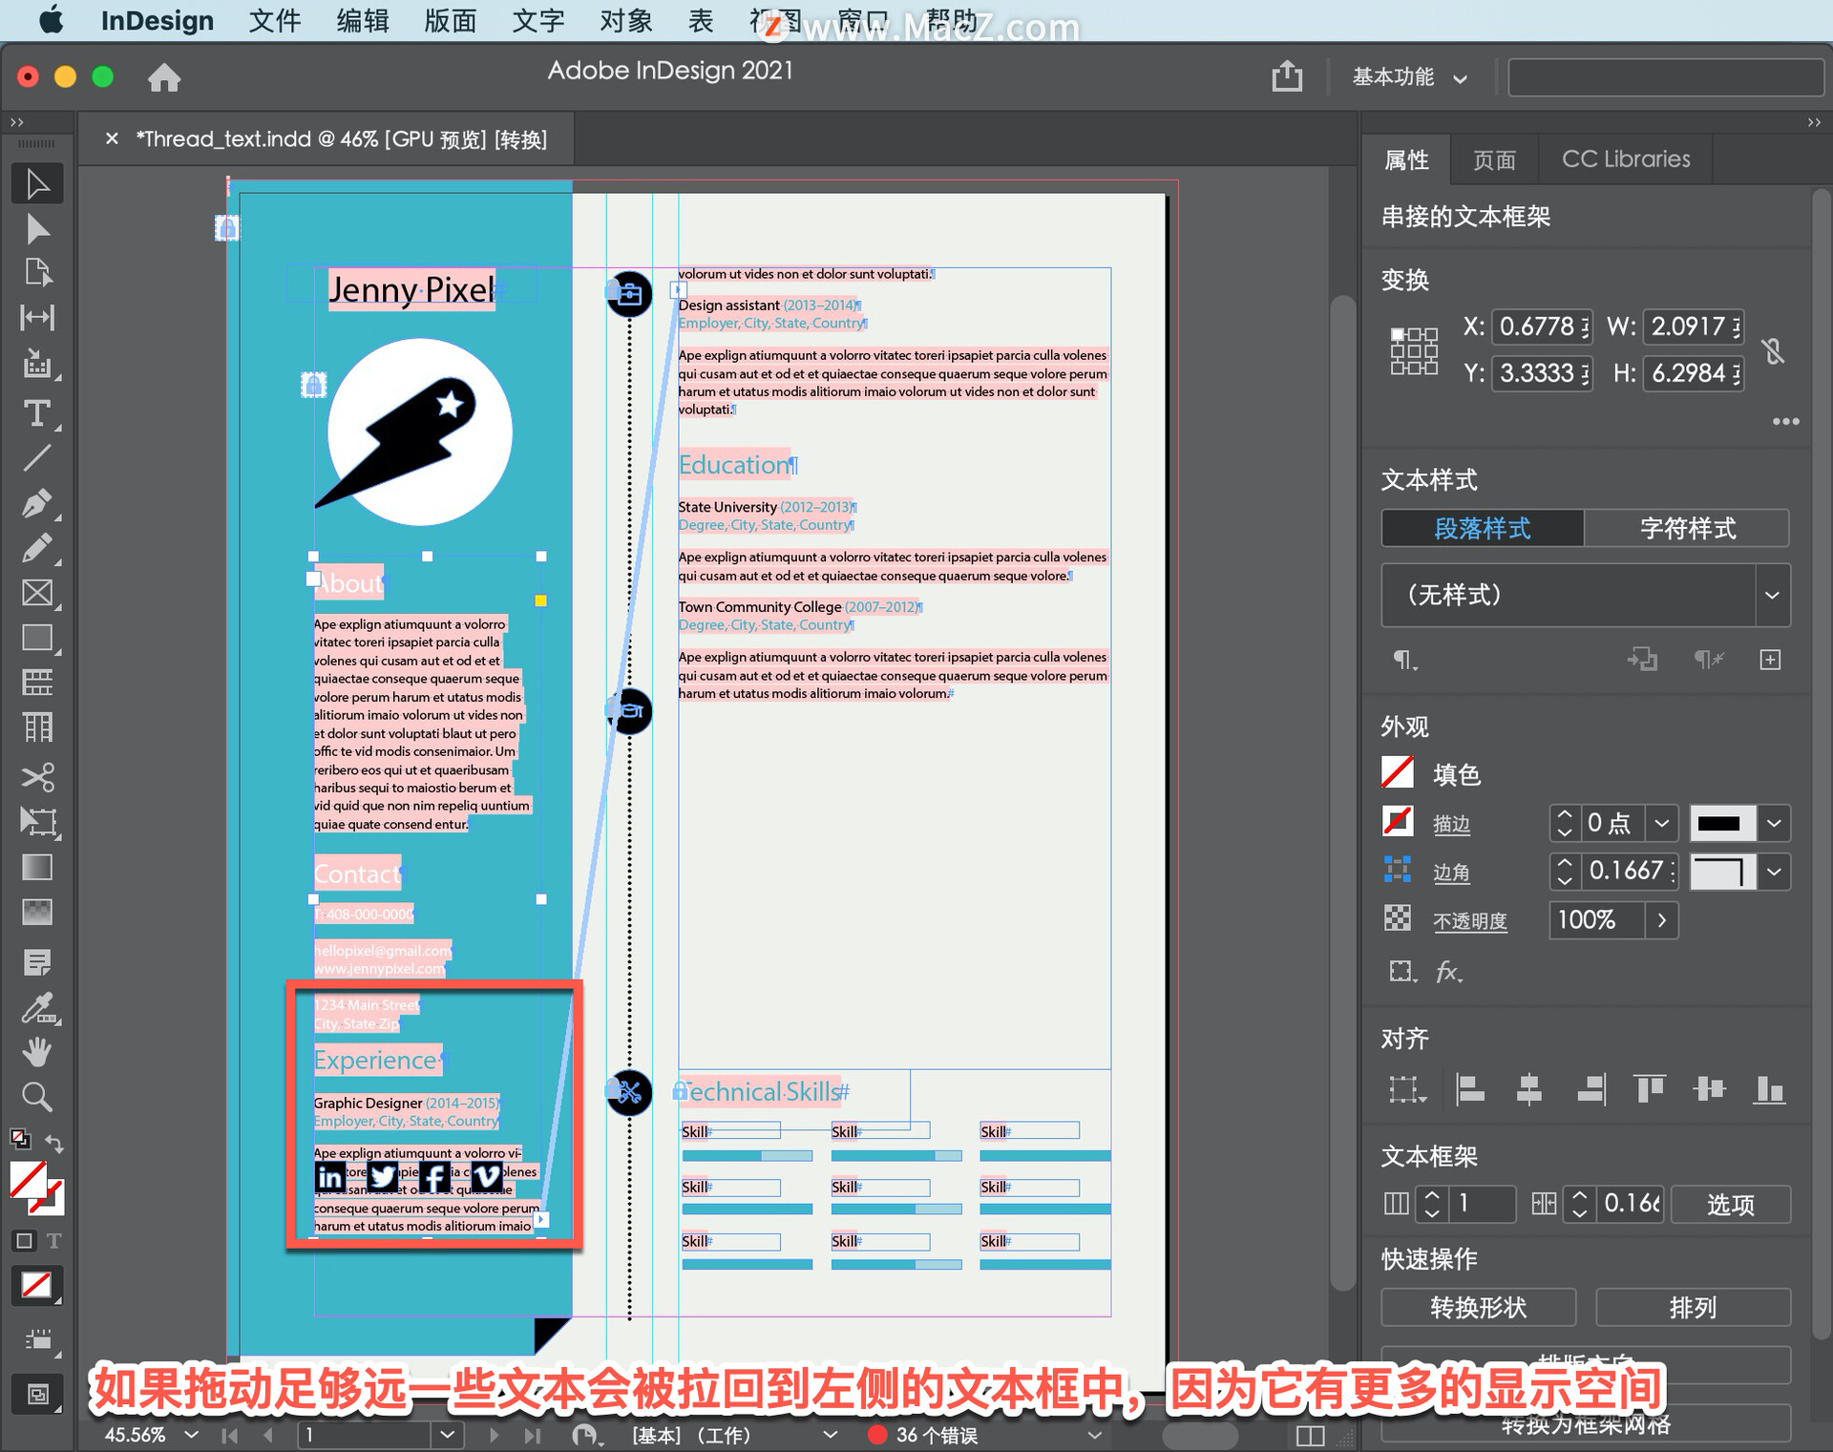Open the preflight errors dropdown arrow
Image resolution: width=1833 pixels, height=1452 pixels.
pyautogui.click(x=1095, y=1435)
